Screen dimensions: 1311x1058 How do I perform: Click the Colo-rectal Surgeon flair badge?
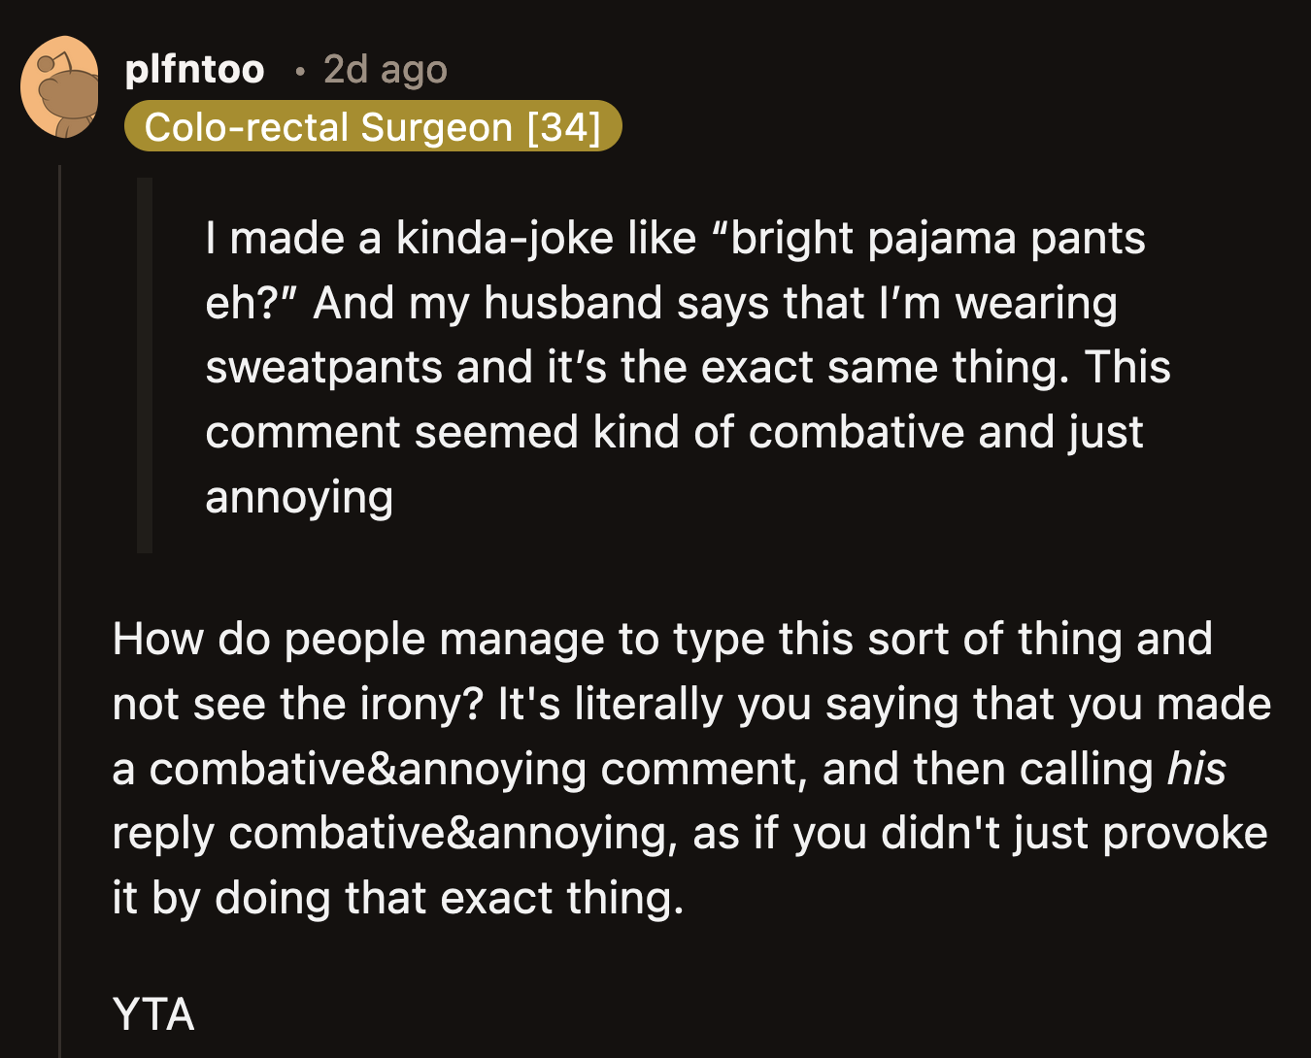[x=372, y=126]
